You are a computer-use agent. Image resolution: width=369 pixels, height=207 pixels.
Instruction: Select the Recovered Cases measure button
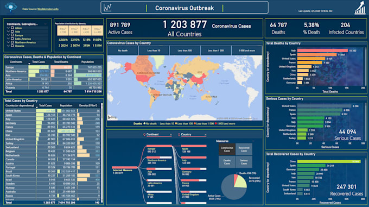coord(244,149)
